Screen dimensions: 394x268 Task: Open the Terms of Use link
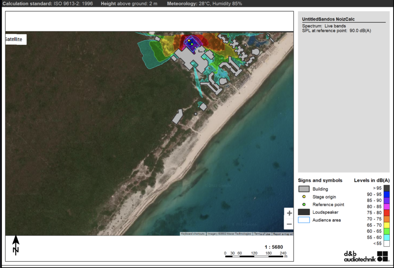[x=262, y=234]
